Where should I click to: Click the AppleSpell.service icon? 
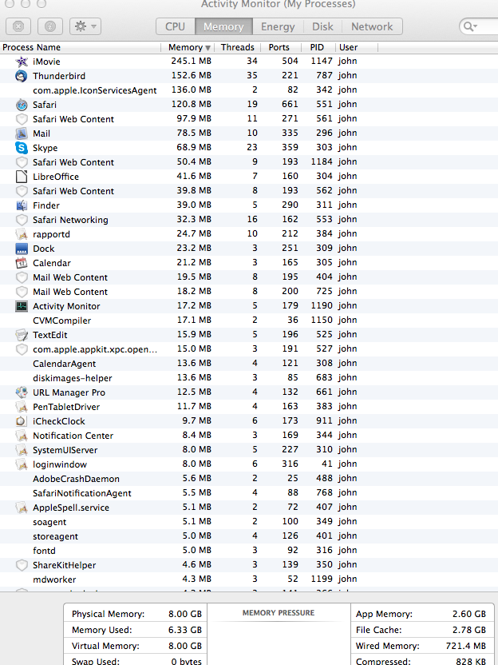22,508
